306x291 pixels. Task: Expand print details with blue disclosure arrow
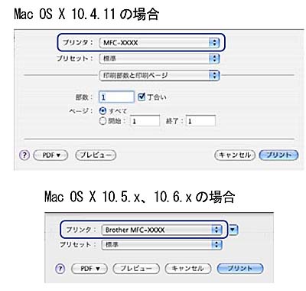pyautogui.click(x=233, y=230)
